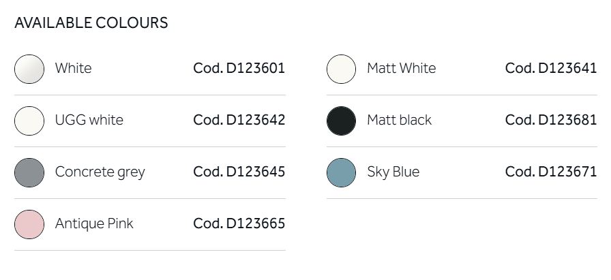
Task: Select the Matt black colour circle
Action: point(341,121)
